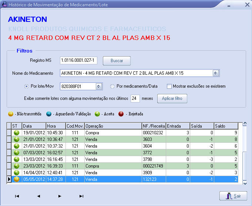Click the Aplicar filtro button
This screenshot has width=252, height=206.
point(172,98)
